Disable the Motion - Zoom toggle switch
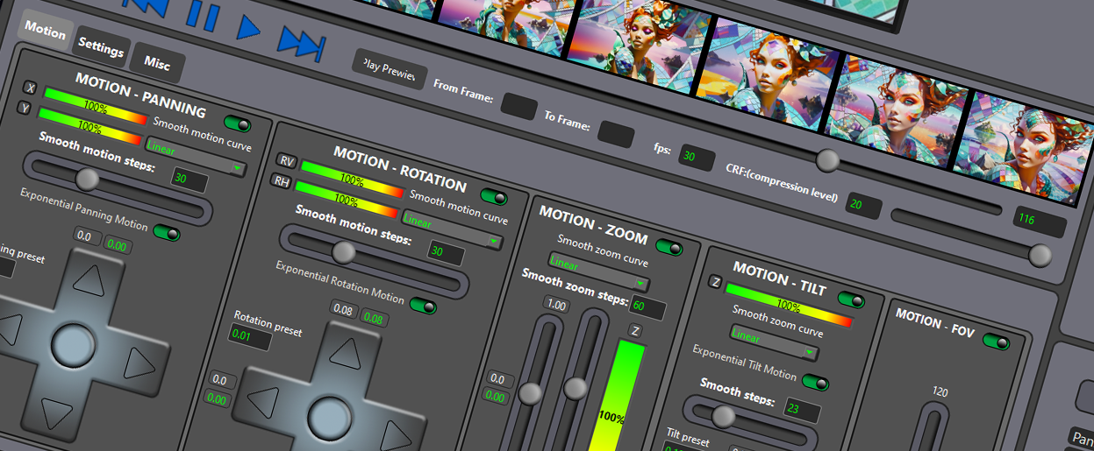1094x451 pixels. [x=669, y=248]
